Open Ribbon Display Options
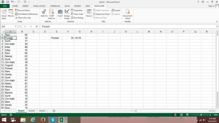This screenshot has width=219, height=123. point(203,2)
